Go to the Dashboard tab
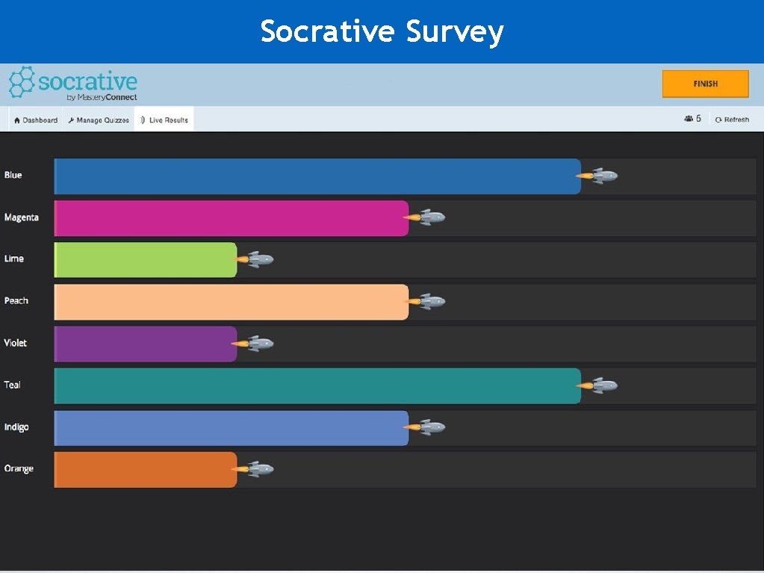764x573 pixels. pyautogui.click(x=35, y=120)
